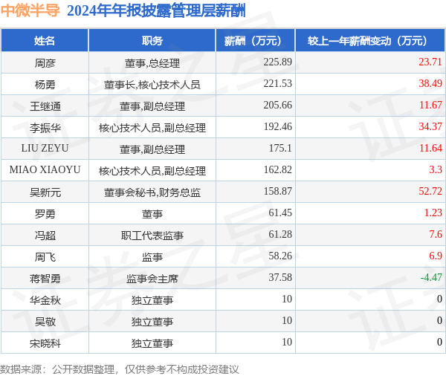This screenshot has height=376, width=446.
Task: Click the salary value 58.26
Action: pyautogui.click(x=280, y=256)
